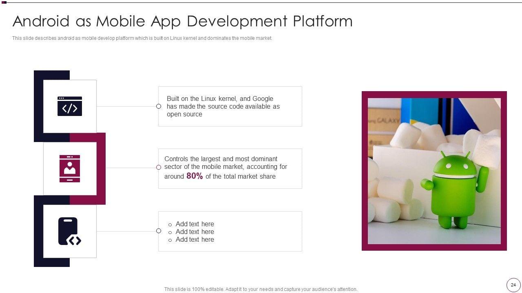Viewport: 522px width, 293px height.
Task: Click the slide description subtitle text
Action: click(x=142, y=38)
